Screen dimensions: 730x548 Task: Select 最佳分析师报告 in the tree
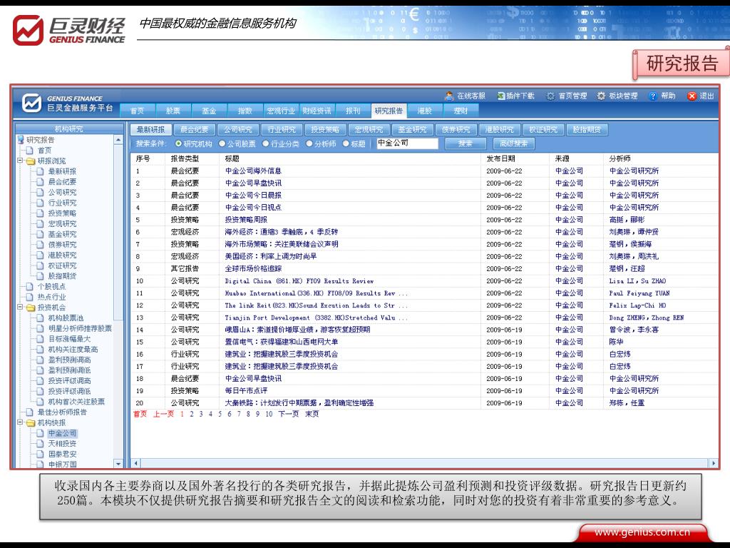(x=63, y=412)
